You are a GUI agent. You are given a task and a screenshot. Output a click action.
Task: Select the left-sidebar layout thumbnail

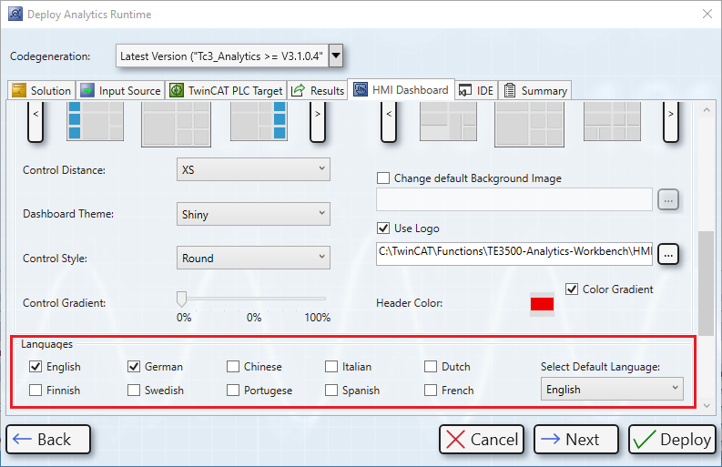(x=95, y=121)
